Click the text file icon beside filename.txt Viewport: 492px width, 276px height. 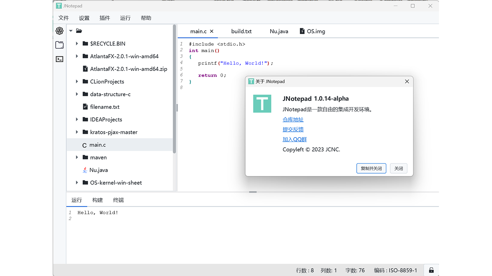85,107
